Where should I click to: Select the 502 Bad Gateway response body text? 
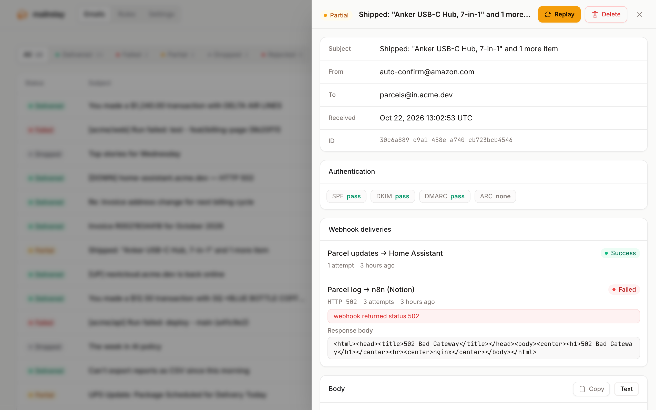click(484, 348)
